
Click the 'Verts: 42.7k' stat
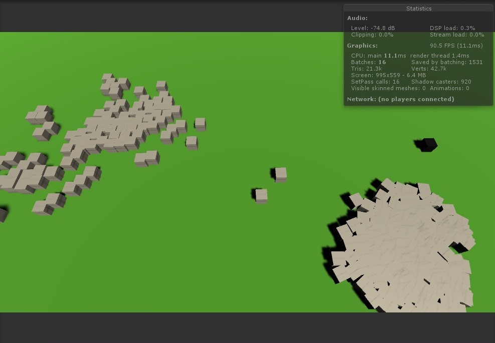(x=429, y=69)
